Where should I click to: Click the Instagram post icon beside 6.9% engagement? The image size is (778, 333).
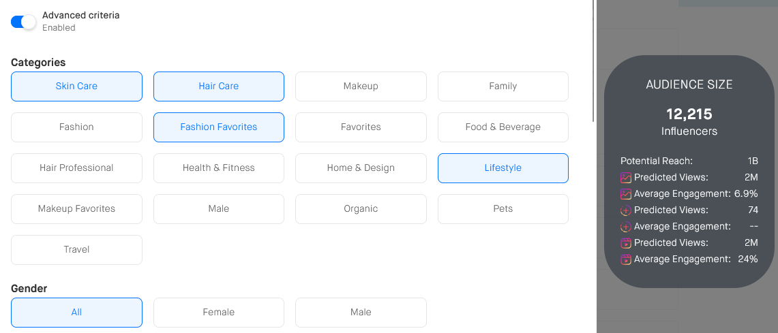(x=626, y=194)
